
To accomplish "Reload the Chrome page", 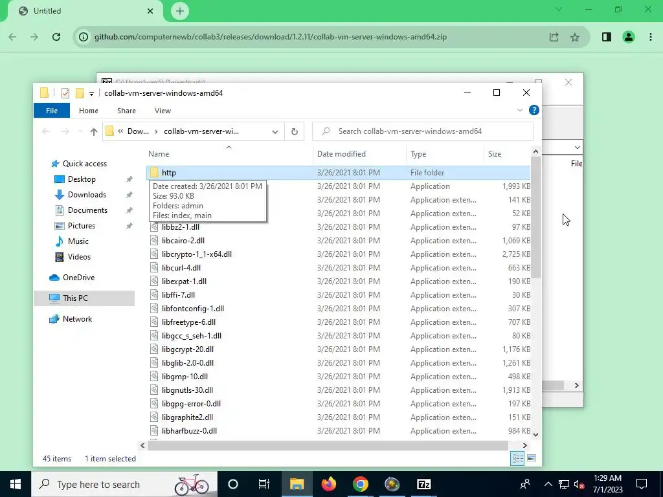I will point(56,37).
